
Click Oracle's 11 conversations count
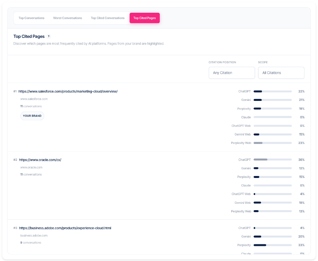tap(31, 174)
